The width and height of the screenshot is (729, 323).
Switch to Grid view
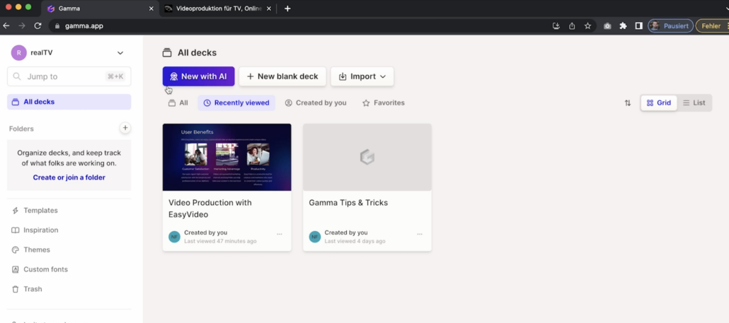pyautogui.click(x=659, y=103)
